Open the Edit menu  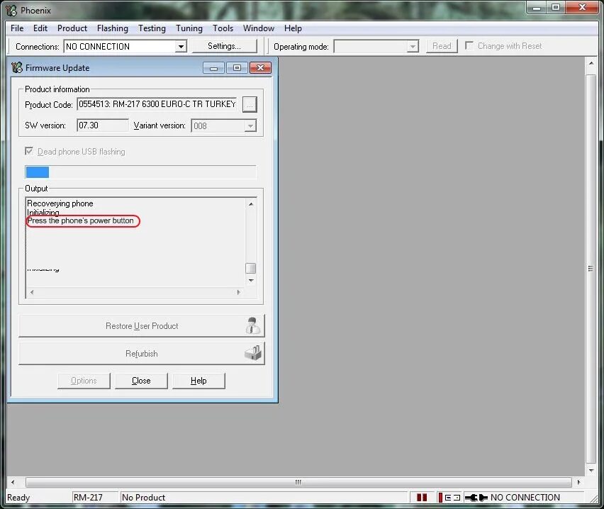click(40, 28)
